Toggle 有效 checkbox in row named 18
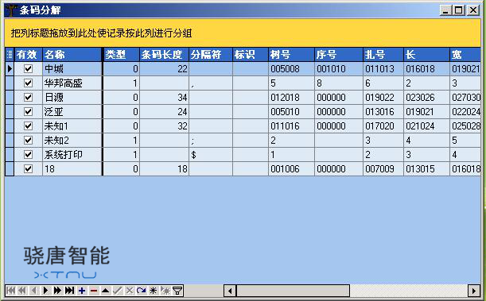Viewport: 486px width, 301px height. (28, 168)
